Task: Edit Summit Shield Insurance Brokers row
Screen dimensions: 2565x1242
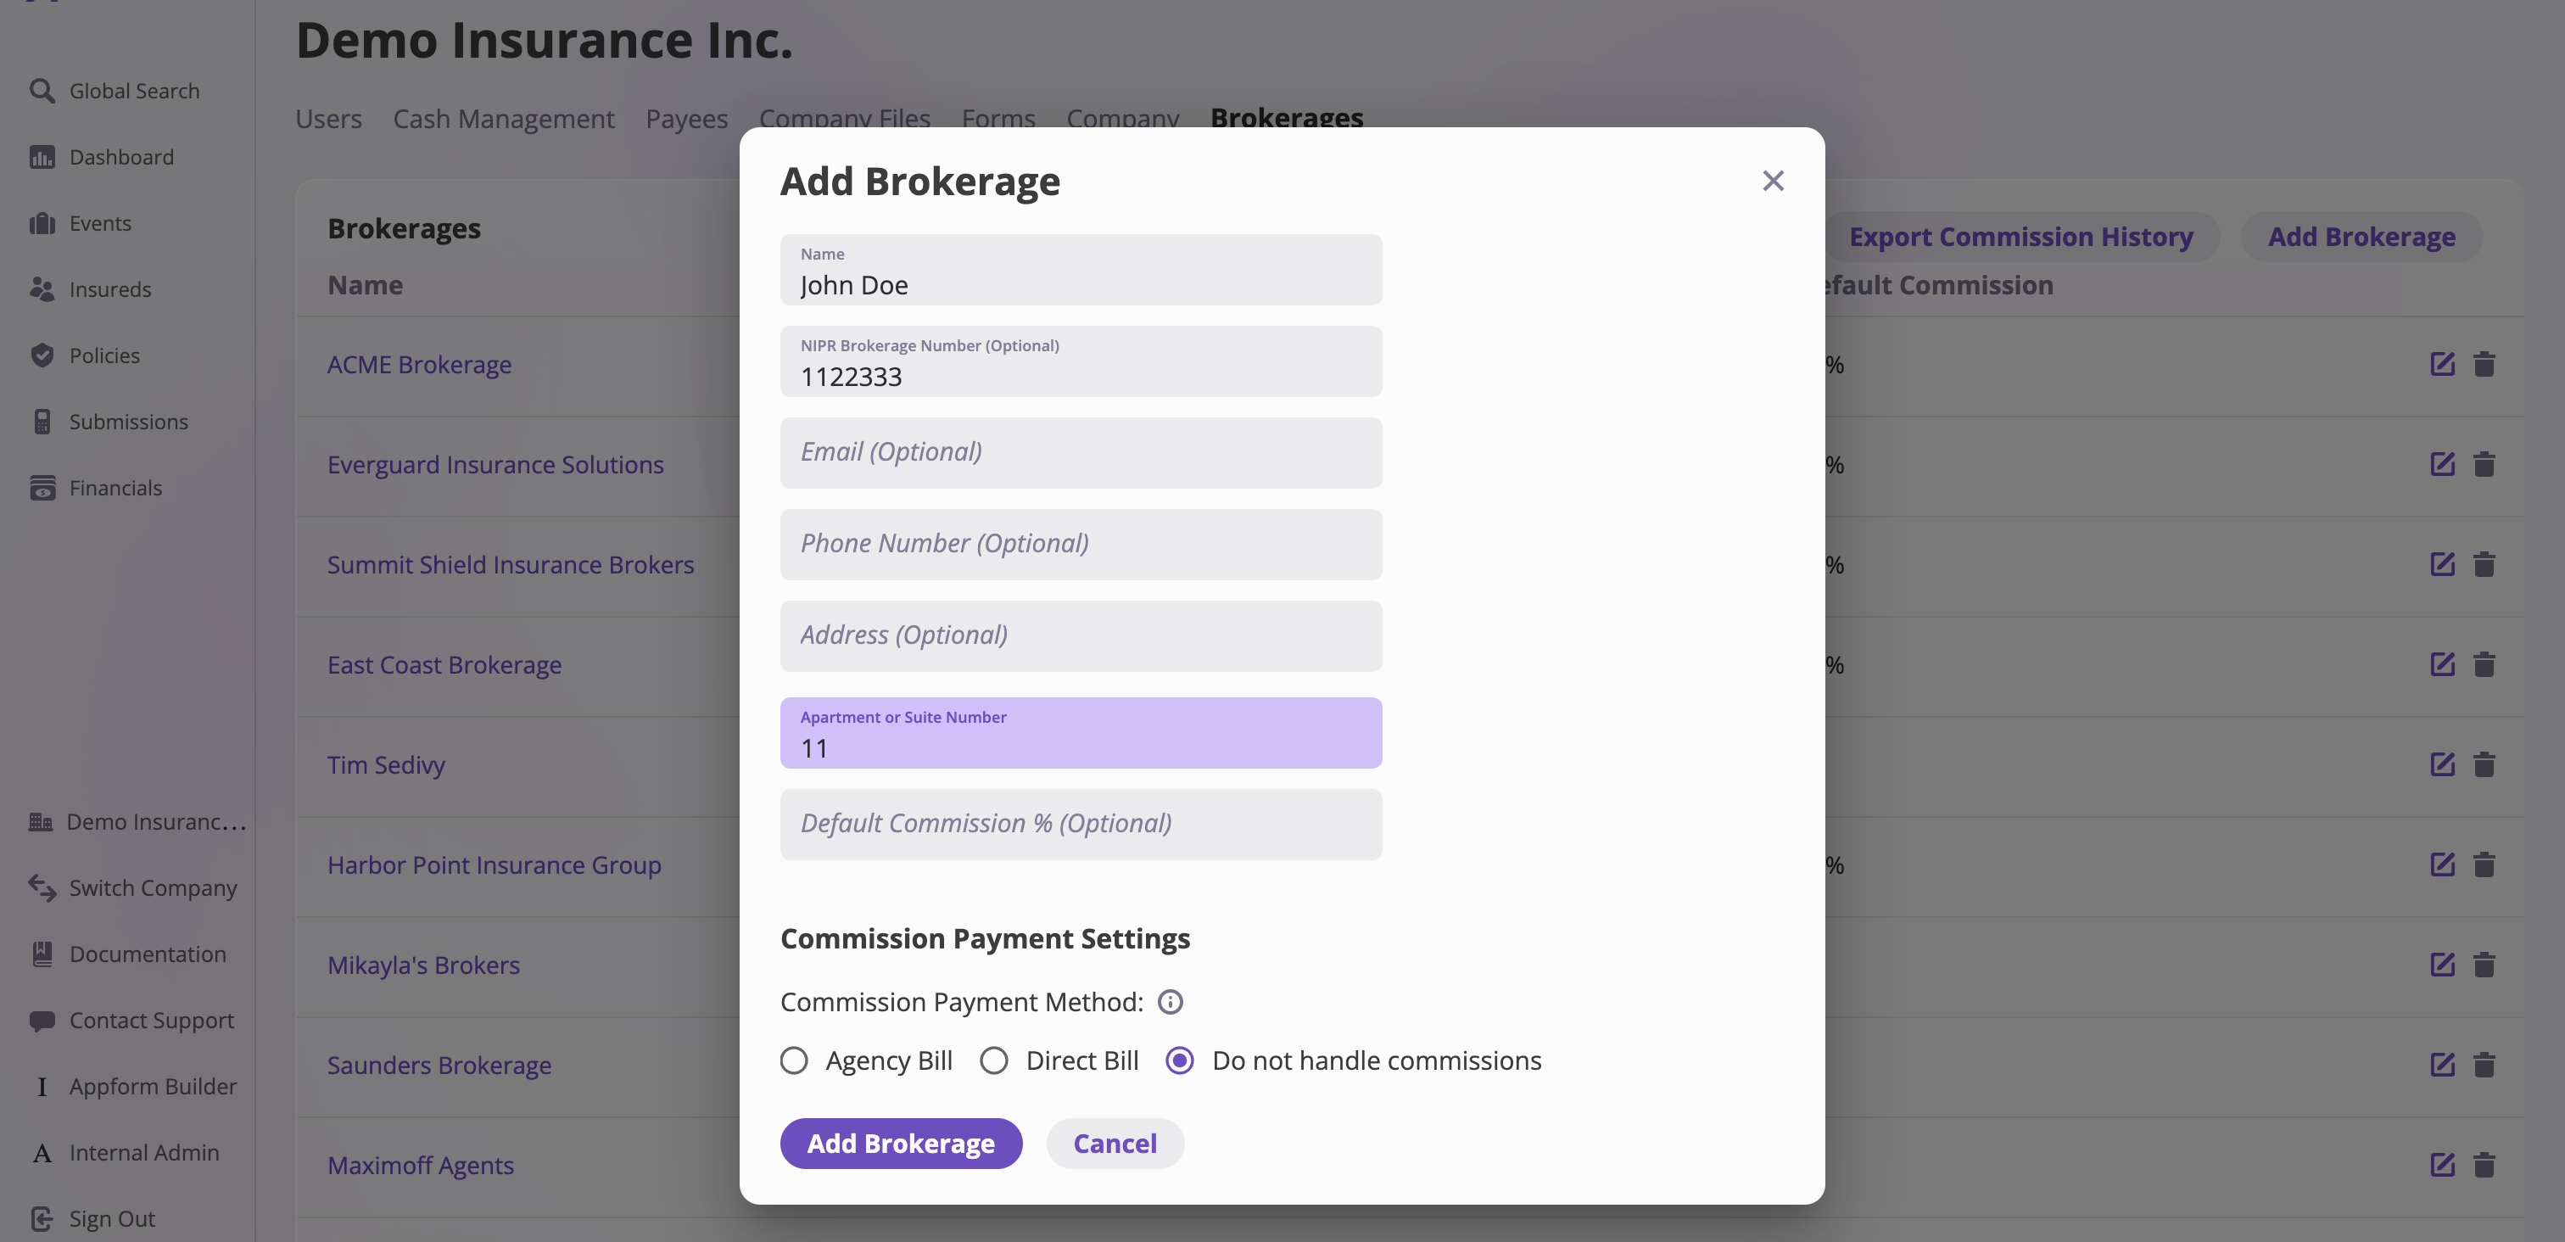Action: pos(2441,563)
